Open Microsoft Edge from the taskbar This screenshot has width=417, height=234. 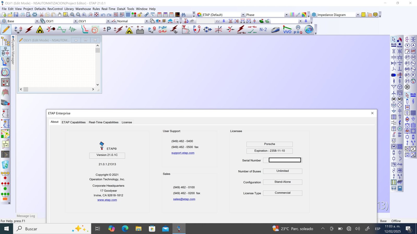(125, 229)
